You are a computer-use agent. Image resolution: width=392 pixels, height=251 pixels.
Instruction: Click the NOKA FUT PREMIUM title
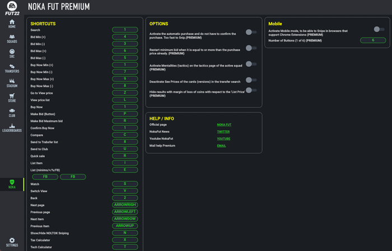pos(59,7)
